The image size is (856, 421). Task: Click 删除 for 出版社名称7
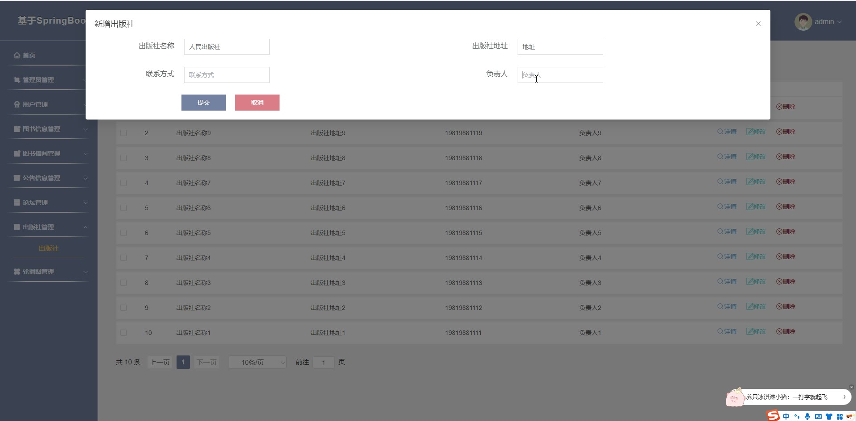tap(786, 182)
